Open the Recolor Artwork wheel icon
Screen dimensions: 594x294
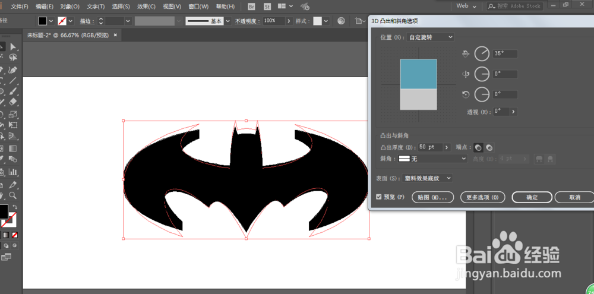(341, 21)
